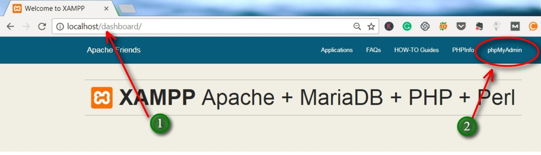The image size is (541, 155).
Task: Bookmark this page with the star icon
Action: coord(371,27)
